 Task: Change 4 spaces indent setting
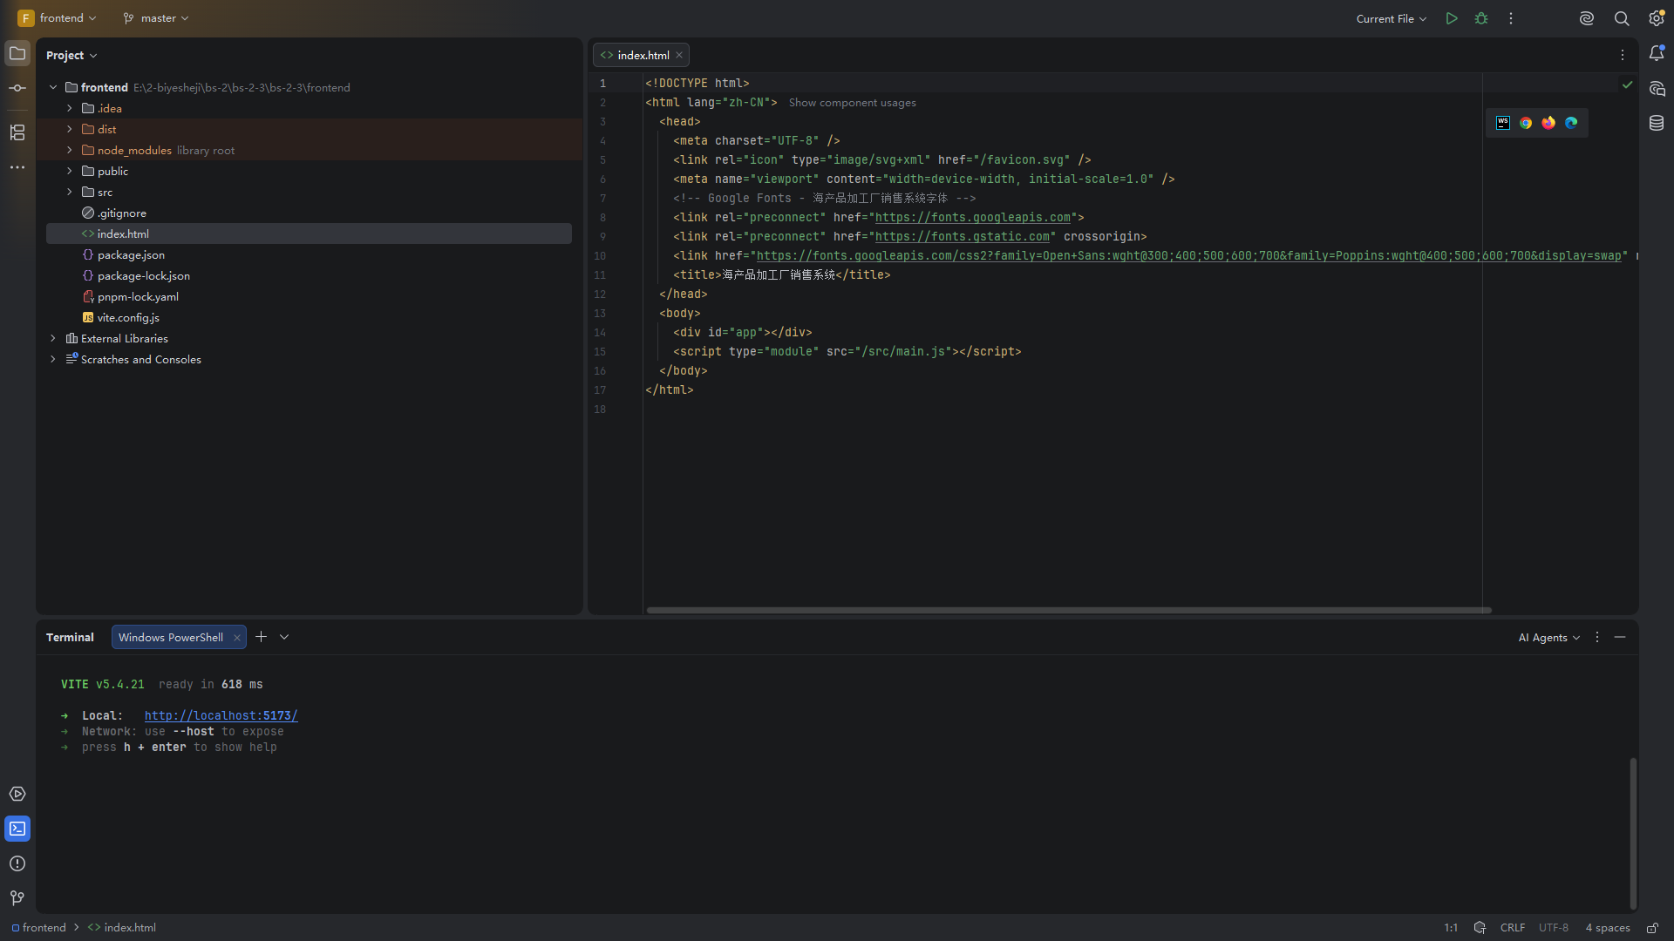click(x=1608, y=928)
